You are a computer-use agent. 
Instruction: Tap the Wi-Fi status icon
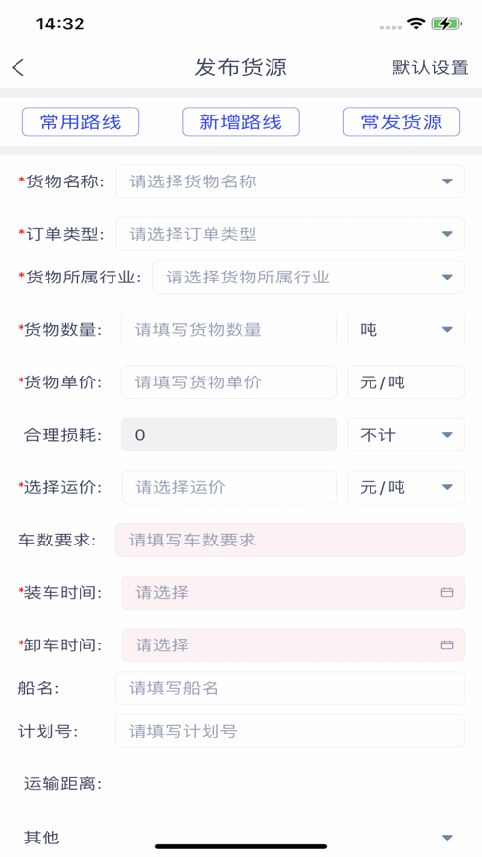click(x=416, y=23)
